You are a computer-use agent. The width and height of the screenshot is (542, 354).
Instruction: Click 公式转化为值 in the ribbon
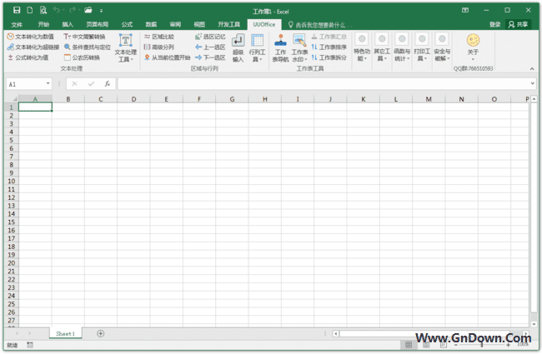(x=28, y=57)
